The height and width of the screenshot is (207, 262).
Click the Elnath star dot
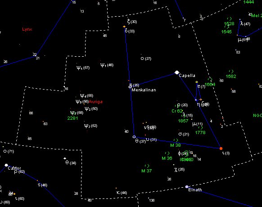tap(187, 187)
